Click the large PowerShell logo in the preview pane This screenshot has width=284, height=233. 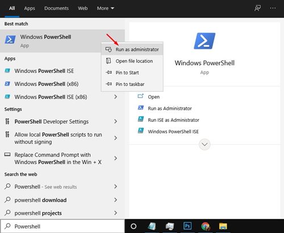coord(204,41)
